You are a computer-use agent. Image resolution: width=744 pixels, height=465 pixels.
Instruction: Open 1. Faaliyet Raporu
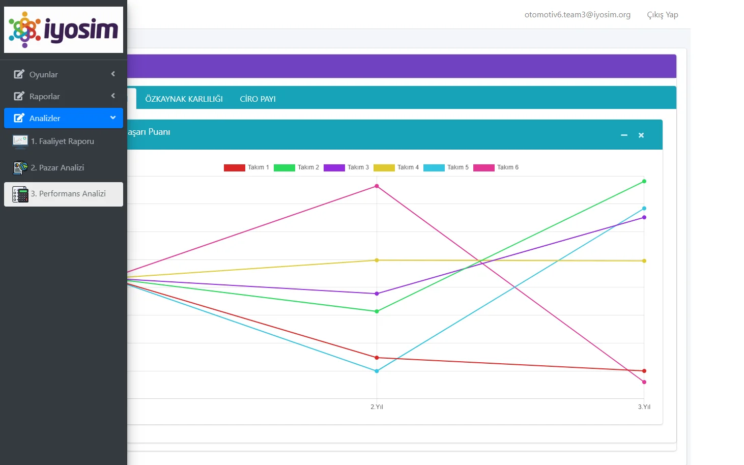pyautogui.click(x=64, y=141)
